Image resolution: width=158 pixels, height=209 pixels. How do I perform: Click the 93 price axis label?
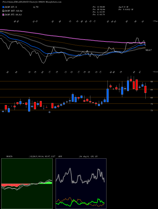[151, 82]
